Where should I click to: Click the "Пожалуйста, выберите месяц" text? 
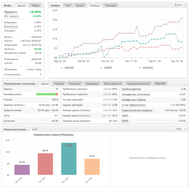[147, 158]
